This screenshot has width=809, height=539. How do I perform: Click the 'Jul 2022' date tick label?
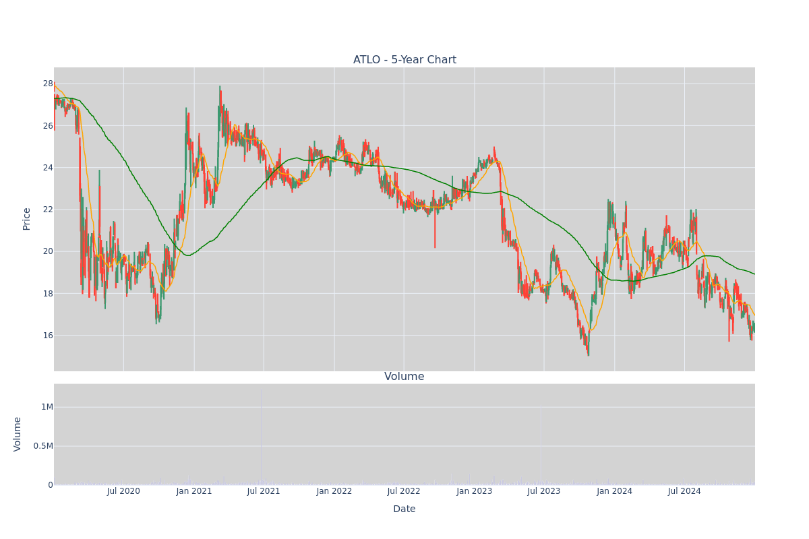click(x=404, y=491)
